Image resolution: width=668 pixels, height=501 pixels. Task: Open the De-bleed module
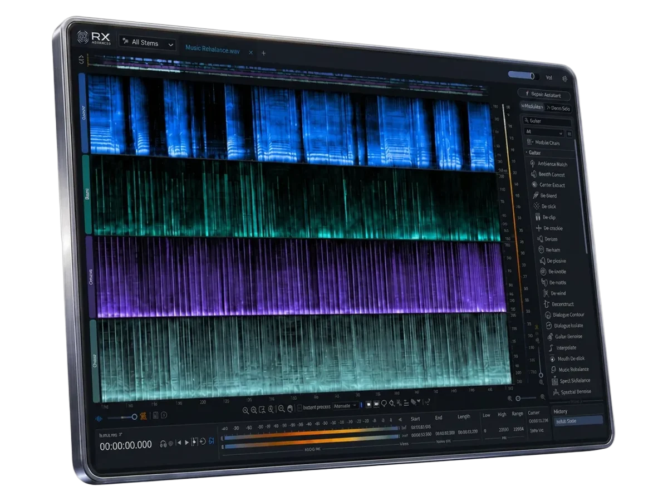544,196
